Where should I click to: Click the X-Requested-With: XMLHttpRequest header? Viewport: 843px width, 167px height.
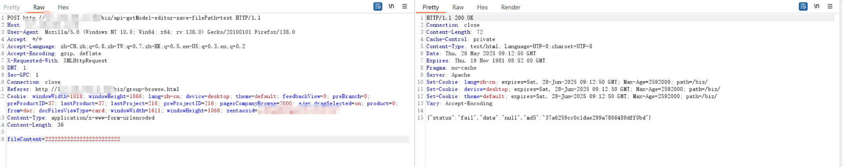pos(57,61)
